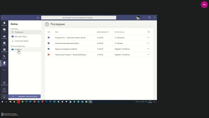Screen dimensions: 209x118
Task: Select Microsoft Teams in the Files panel
Action: (x=25, y=36)
